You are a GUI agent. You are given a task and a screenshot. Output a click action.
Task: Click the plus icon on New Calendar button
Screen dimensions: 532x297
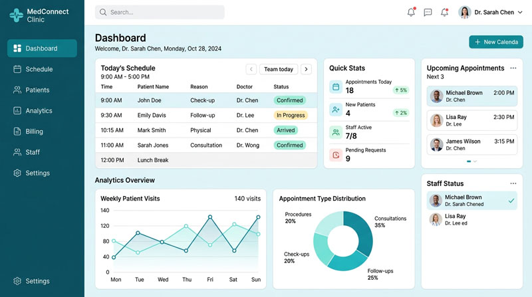coord(477,42)
